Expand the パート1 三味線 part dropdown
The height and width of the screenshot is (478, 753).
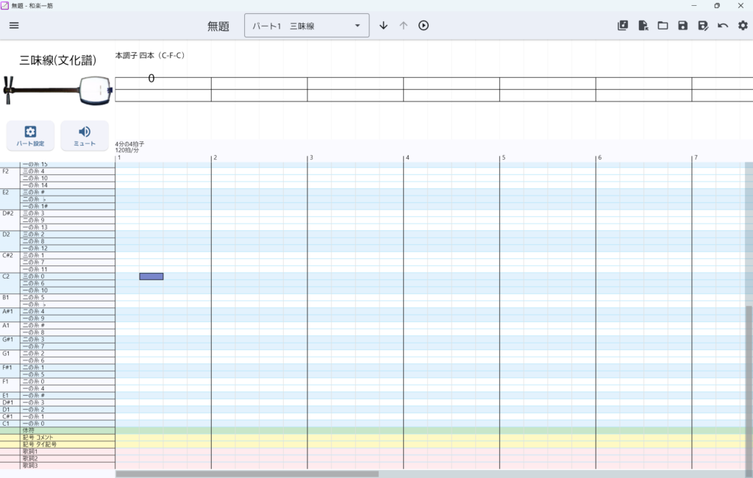tap(298, 26)
